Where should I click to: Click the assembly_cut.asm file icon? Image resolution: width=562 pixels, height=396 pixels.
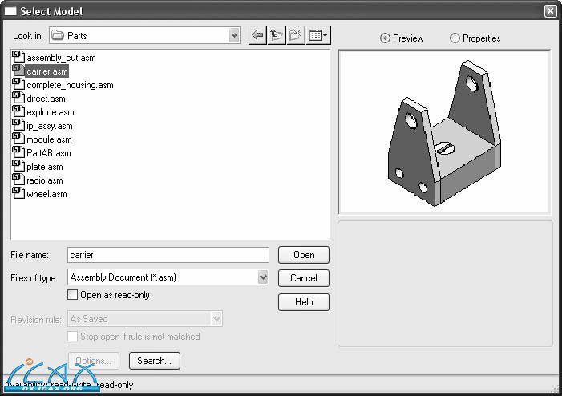coord(18,57)
